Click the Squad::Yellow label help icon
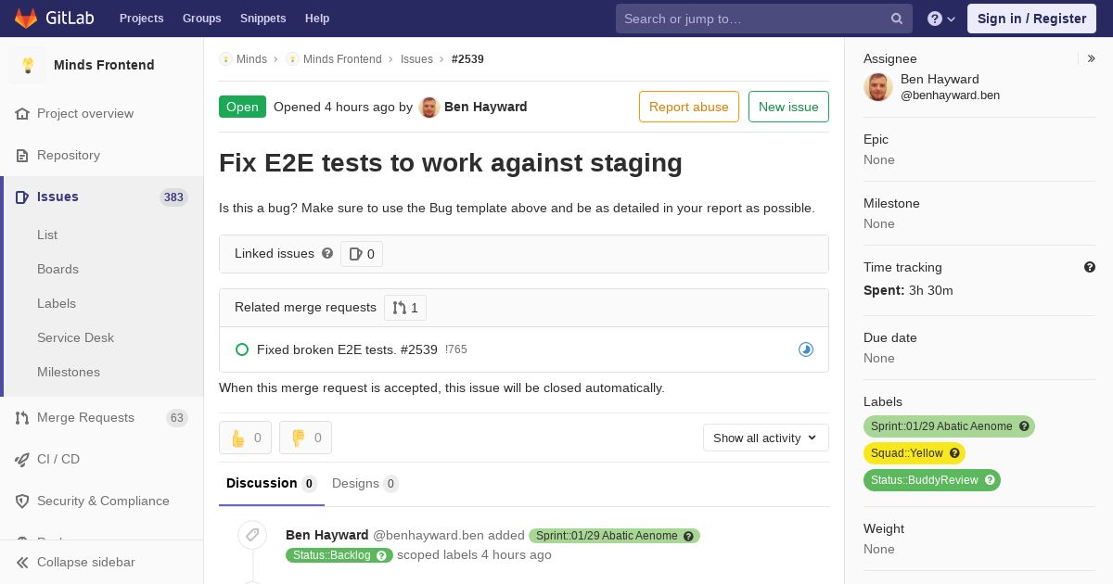Screen dimensions: 1113x584 [x=954, y=453]
